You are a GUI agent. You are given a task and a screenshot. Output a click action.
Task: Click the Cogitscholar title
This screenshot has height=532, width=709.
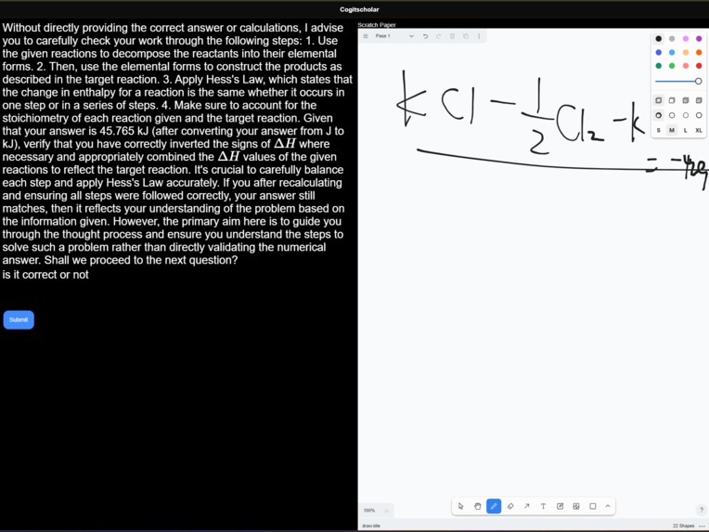click(x=359, y=9)
